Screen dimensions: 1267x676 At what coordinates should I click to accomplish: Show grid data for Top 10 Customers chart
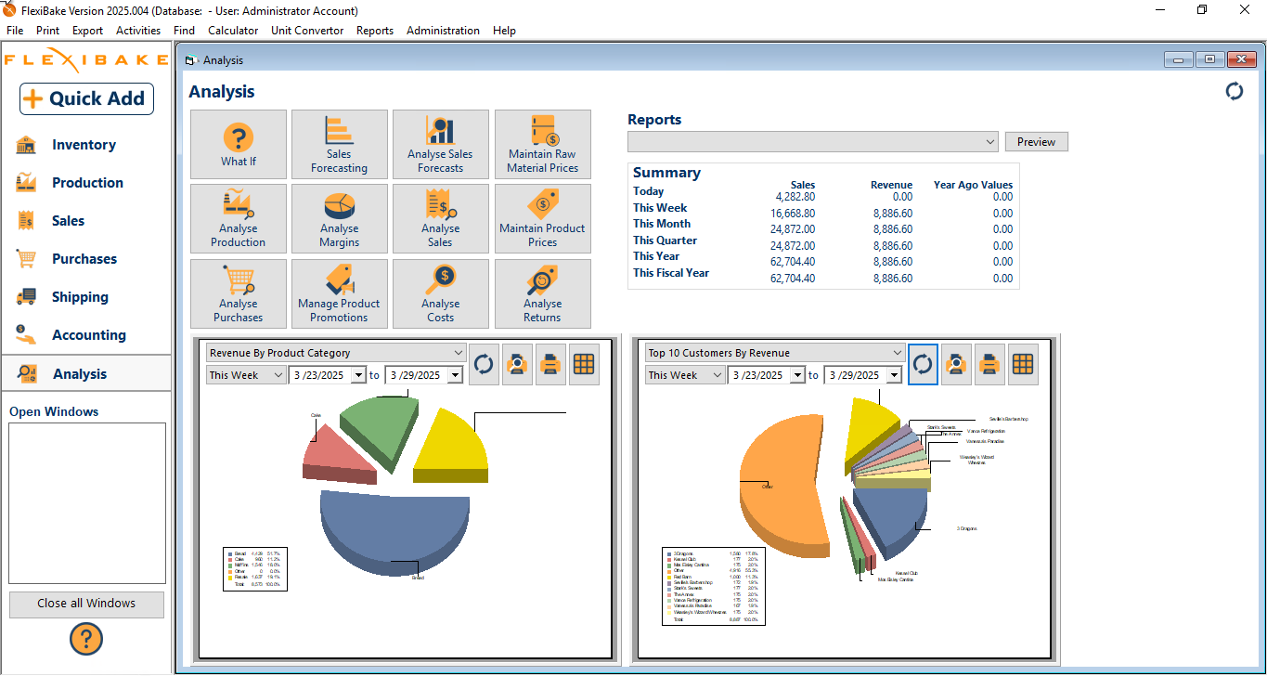click(x=1023, y=364)
